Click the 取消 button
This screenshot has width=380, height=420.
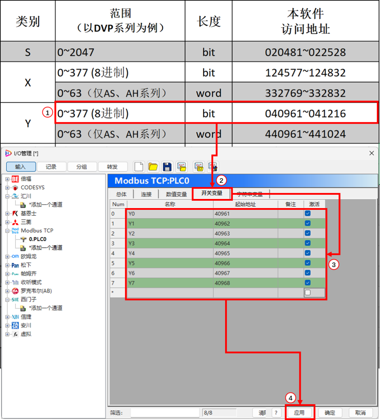tap(360, 413)
